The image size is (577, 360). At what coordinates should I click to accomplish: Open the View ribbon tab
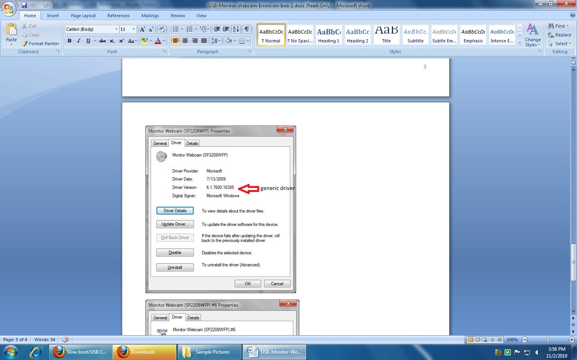(202, 16)
